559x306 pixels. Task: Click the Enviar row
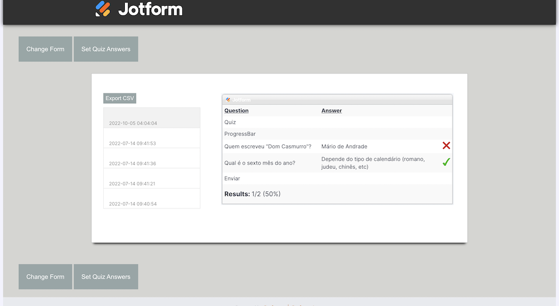(337, 178)
